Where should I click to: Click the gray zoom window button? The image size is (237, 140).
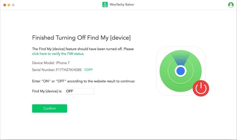13,5
